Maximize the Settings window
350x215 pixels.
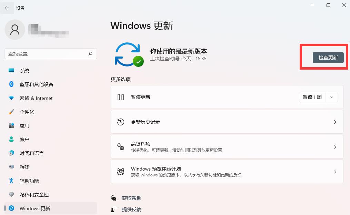pos(328,5)
